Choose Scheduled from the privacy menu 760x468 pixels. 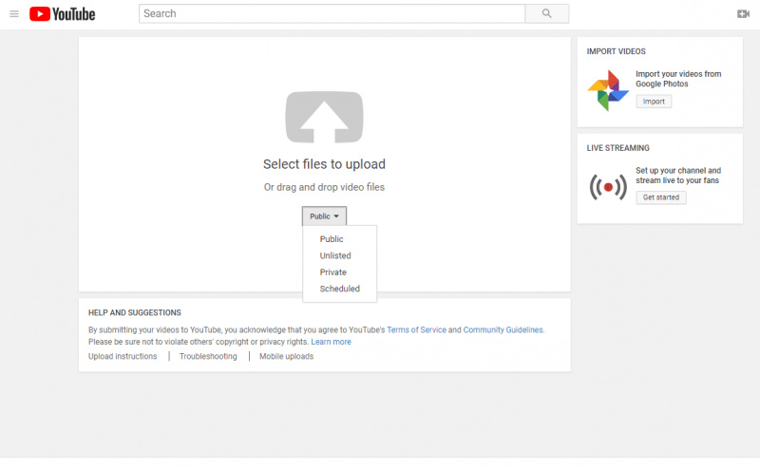tap(340, 289)
